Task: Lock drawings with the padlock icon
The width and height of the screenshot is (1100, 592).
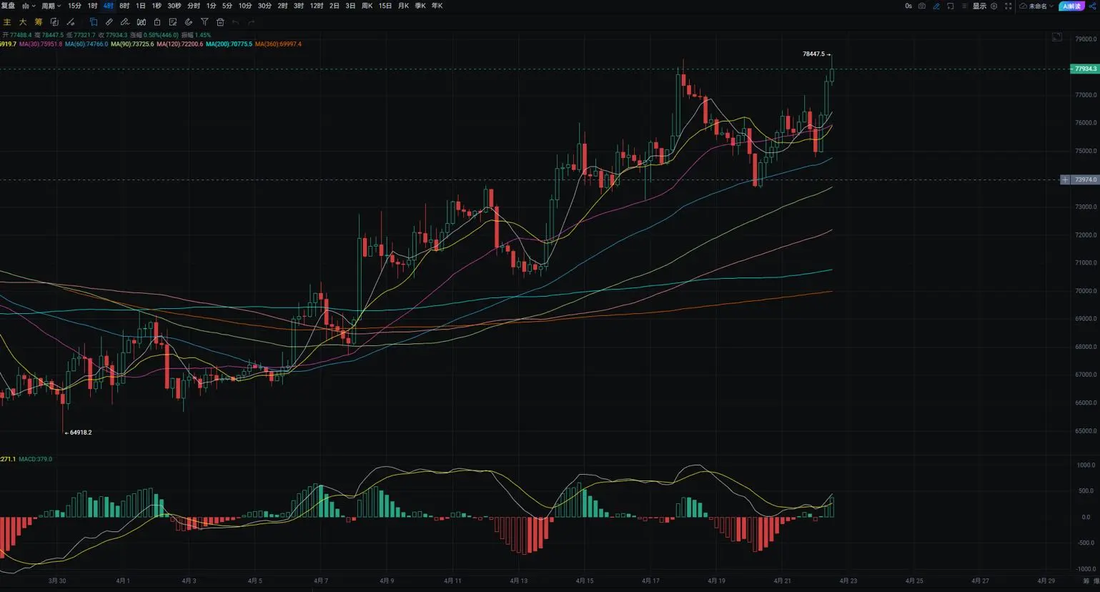Action: click(x=157, y=22)
